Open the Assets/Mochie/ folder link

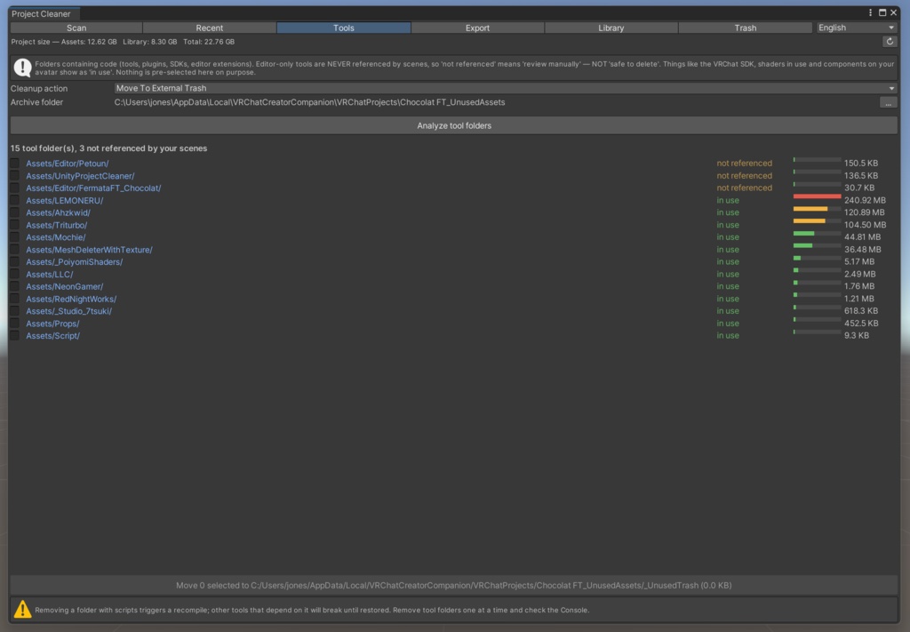click(x=56, y=237)
